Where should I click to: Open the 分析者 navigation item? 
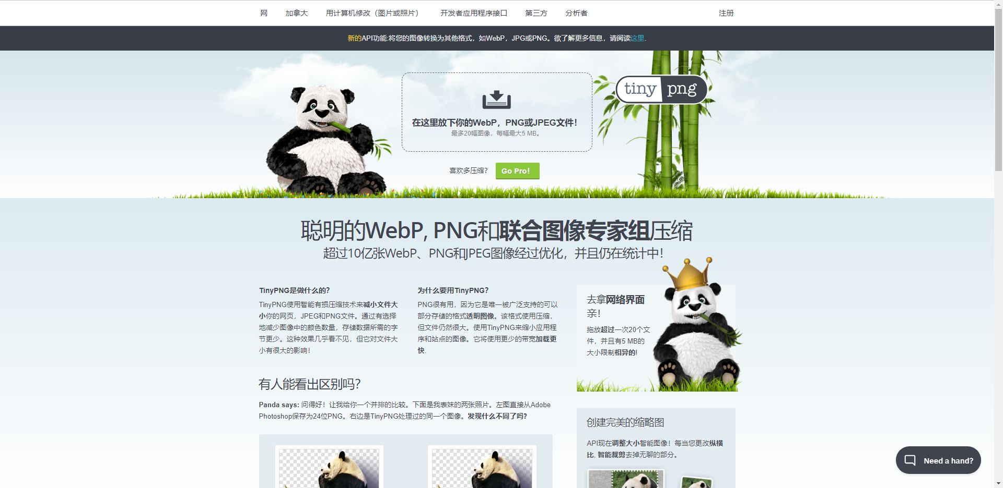(x=576, y=13)
